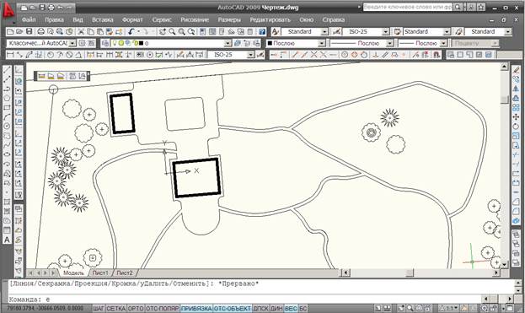Switch to the Лист1 layout tab

tap(100, 273)
